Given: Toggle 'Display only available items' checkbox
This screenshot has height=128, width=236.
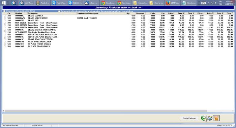Looking at the screenshot, I should click(x=4, y=11).
